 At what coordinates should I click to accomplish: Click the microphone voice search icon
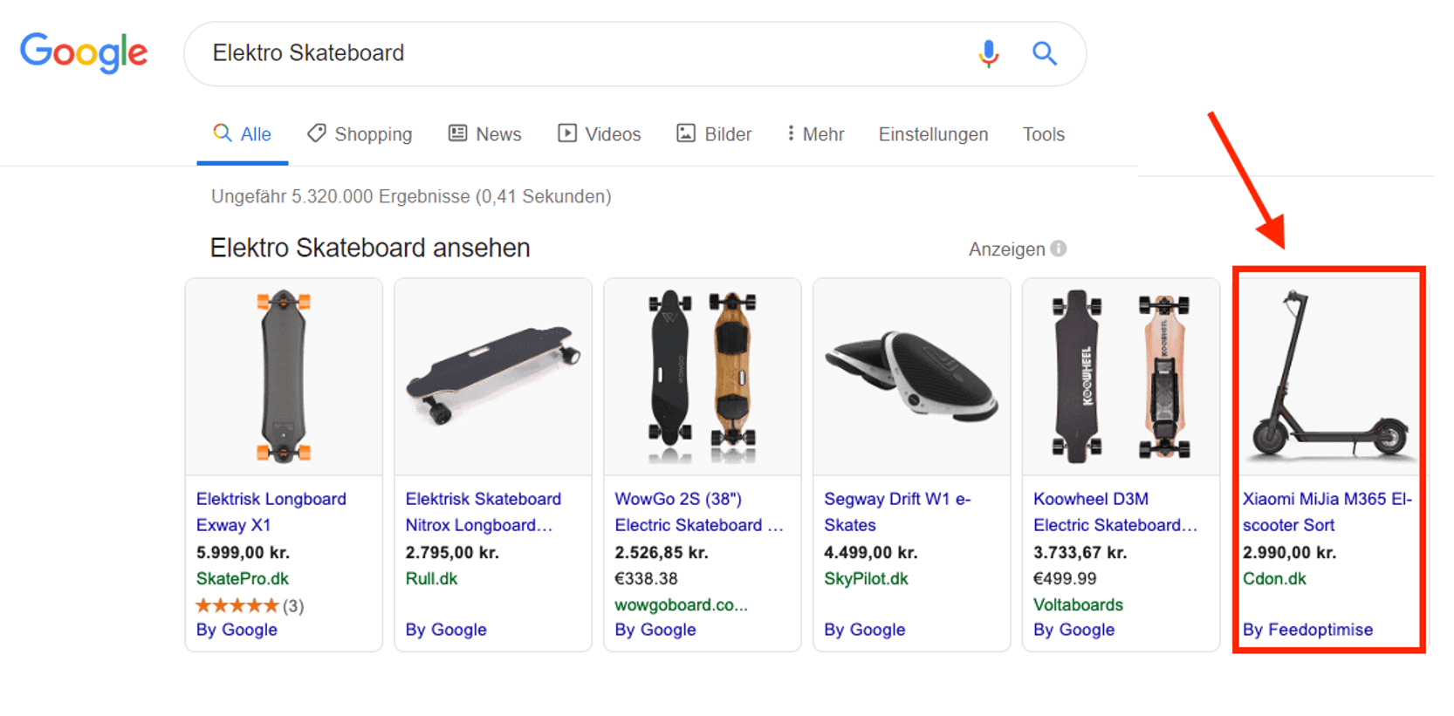click(988, 54)
